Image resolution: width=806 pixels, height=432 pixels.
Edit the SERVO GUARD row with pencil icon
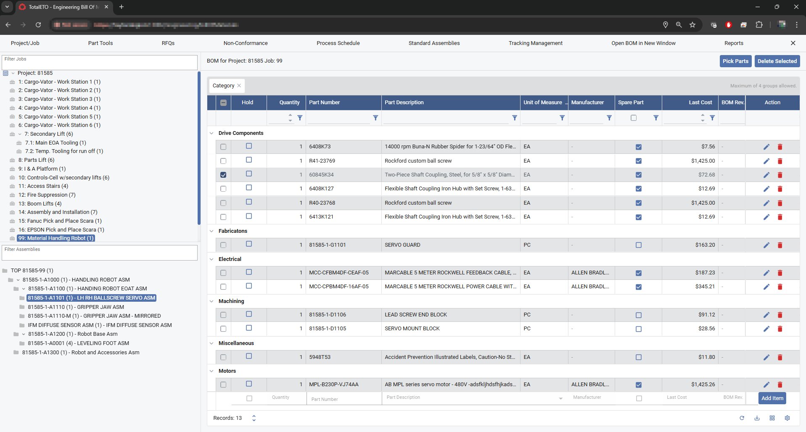click(766, 245)
